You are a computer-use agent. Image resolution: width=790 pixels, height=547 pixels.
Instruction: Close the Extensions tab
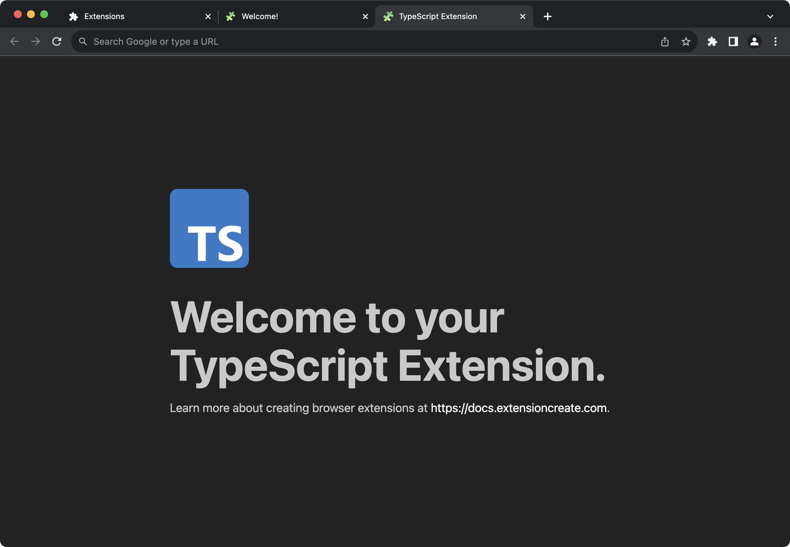(x=208, y=16)
